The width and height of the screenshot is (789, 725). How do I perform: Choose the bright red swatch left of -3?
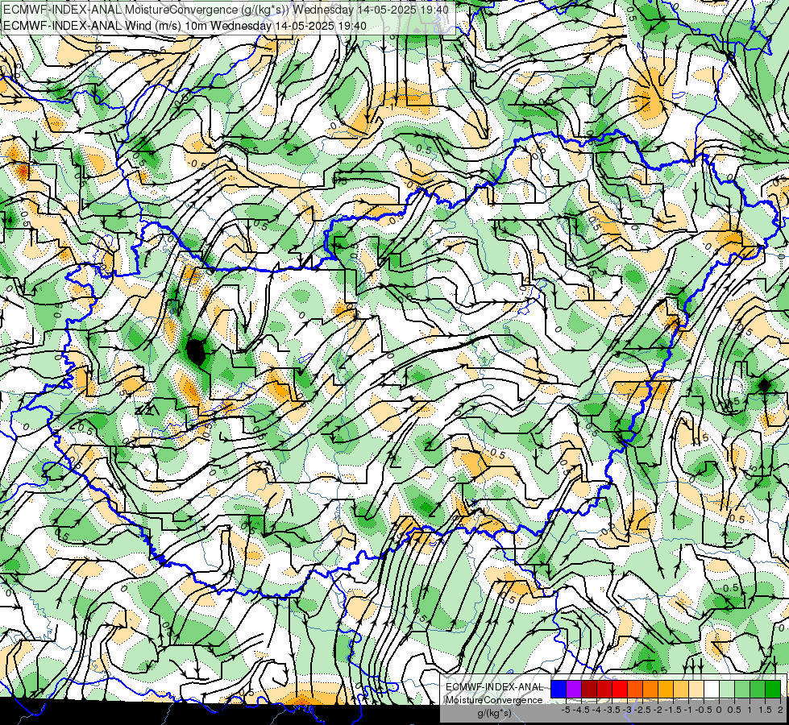620,689
